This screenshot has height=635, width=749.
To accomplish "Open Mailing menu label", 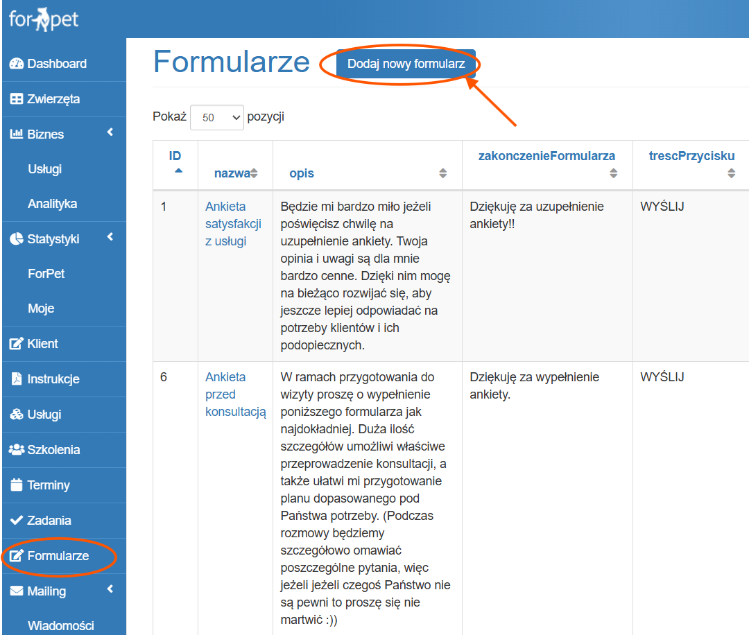I will pos(46,591).
